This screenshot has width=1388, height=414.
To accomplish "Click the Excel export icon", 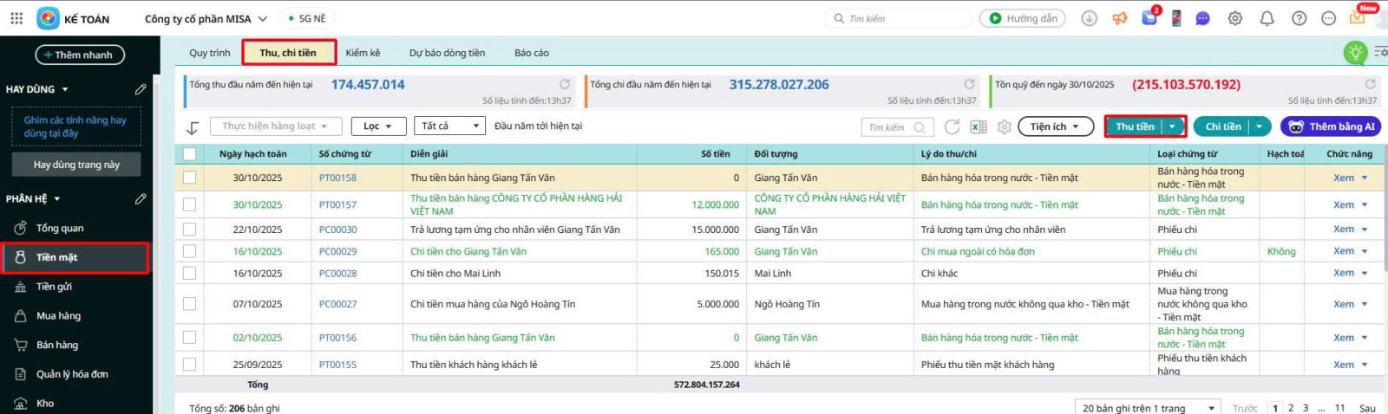I will coord(979,127).
